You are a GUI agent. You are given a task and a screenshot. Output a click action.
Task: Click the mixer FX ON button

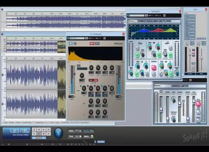199,38
